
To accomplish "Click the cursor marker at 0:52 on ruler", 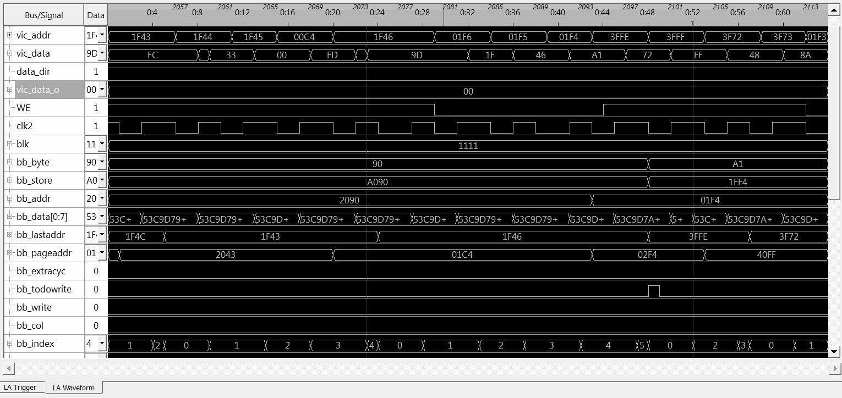I will [692, 24].
